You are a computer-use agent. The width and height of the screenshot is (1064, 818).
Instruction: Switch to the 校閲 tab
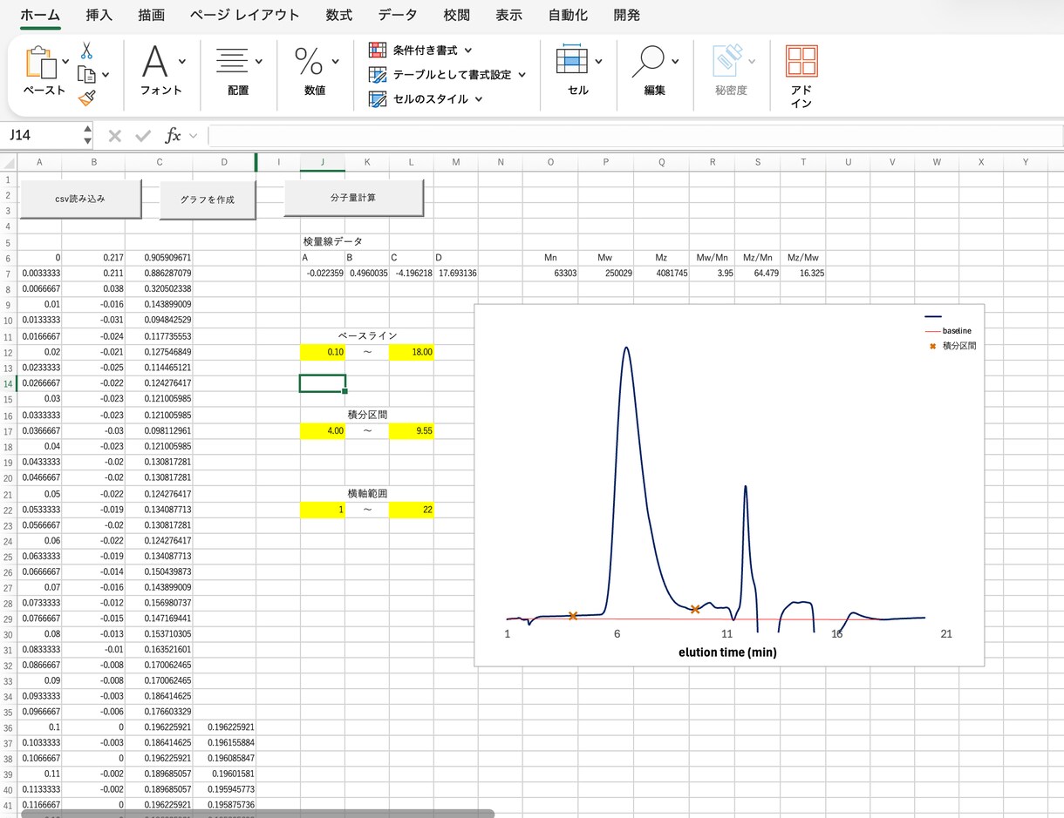457,15
